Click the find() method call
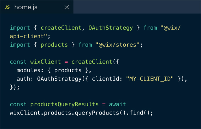The width and height of the screenshot is (201, 129). click(140, 113)
